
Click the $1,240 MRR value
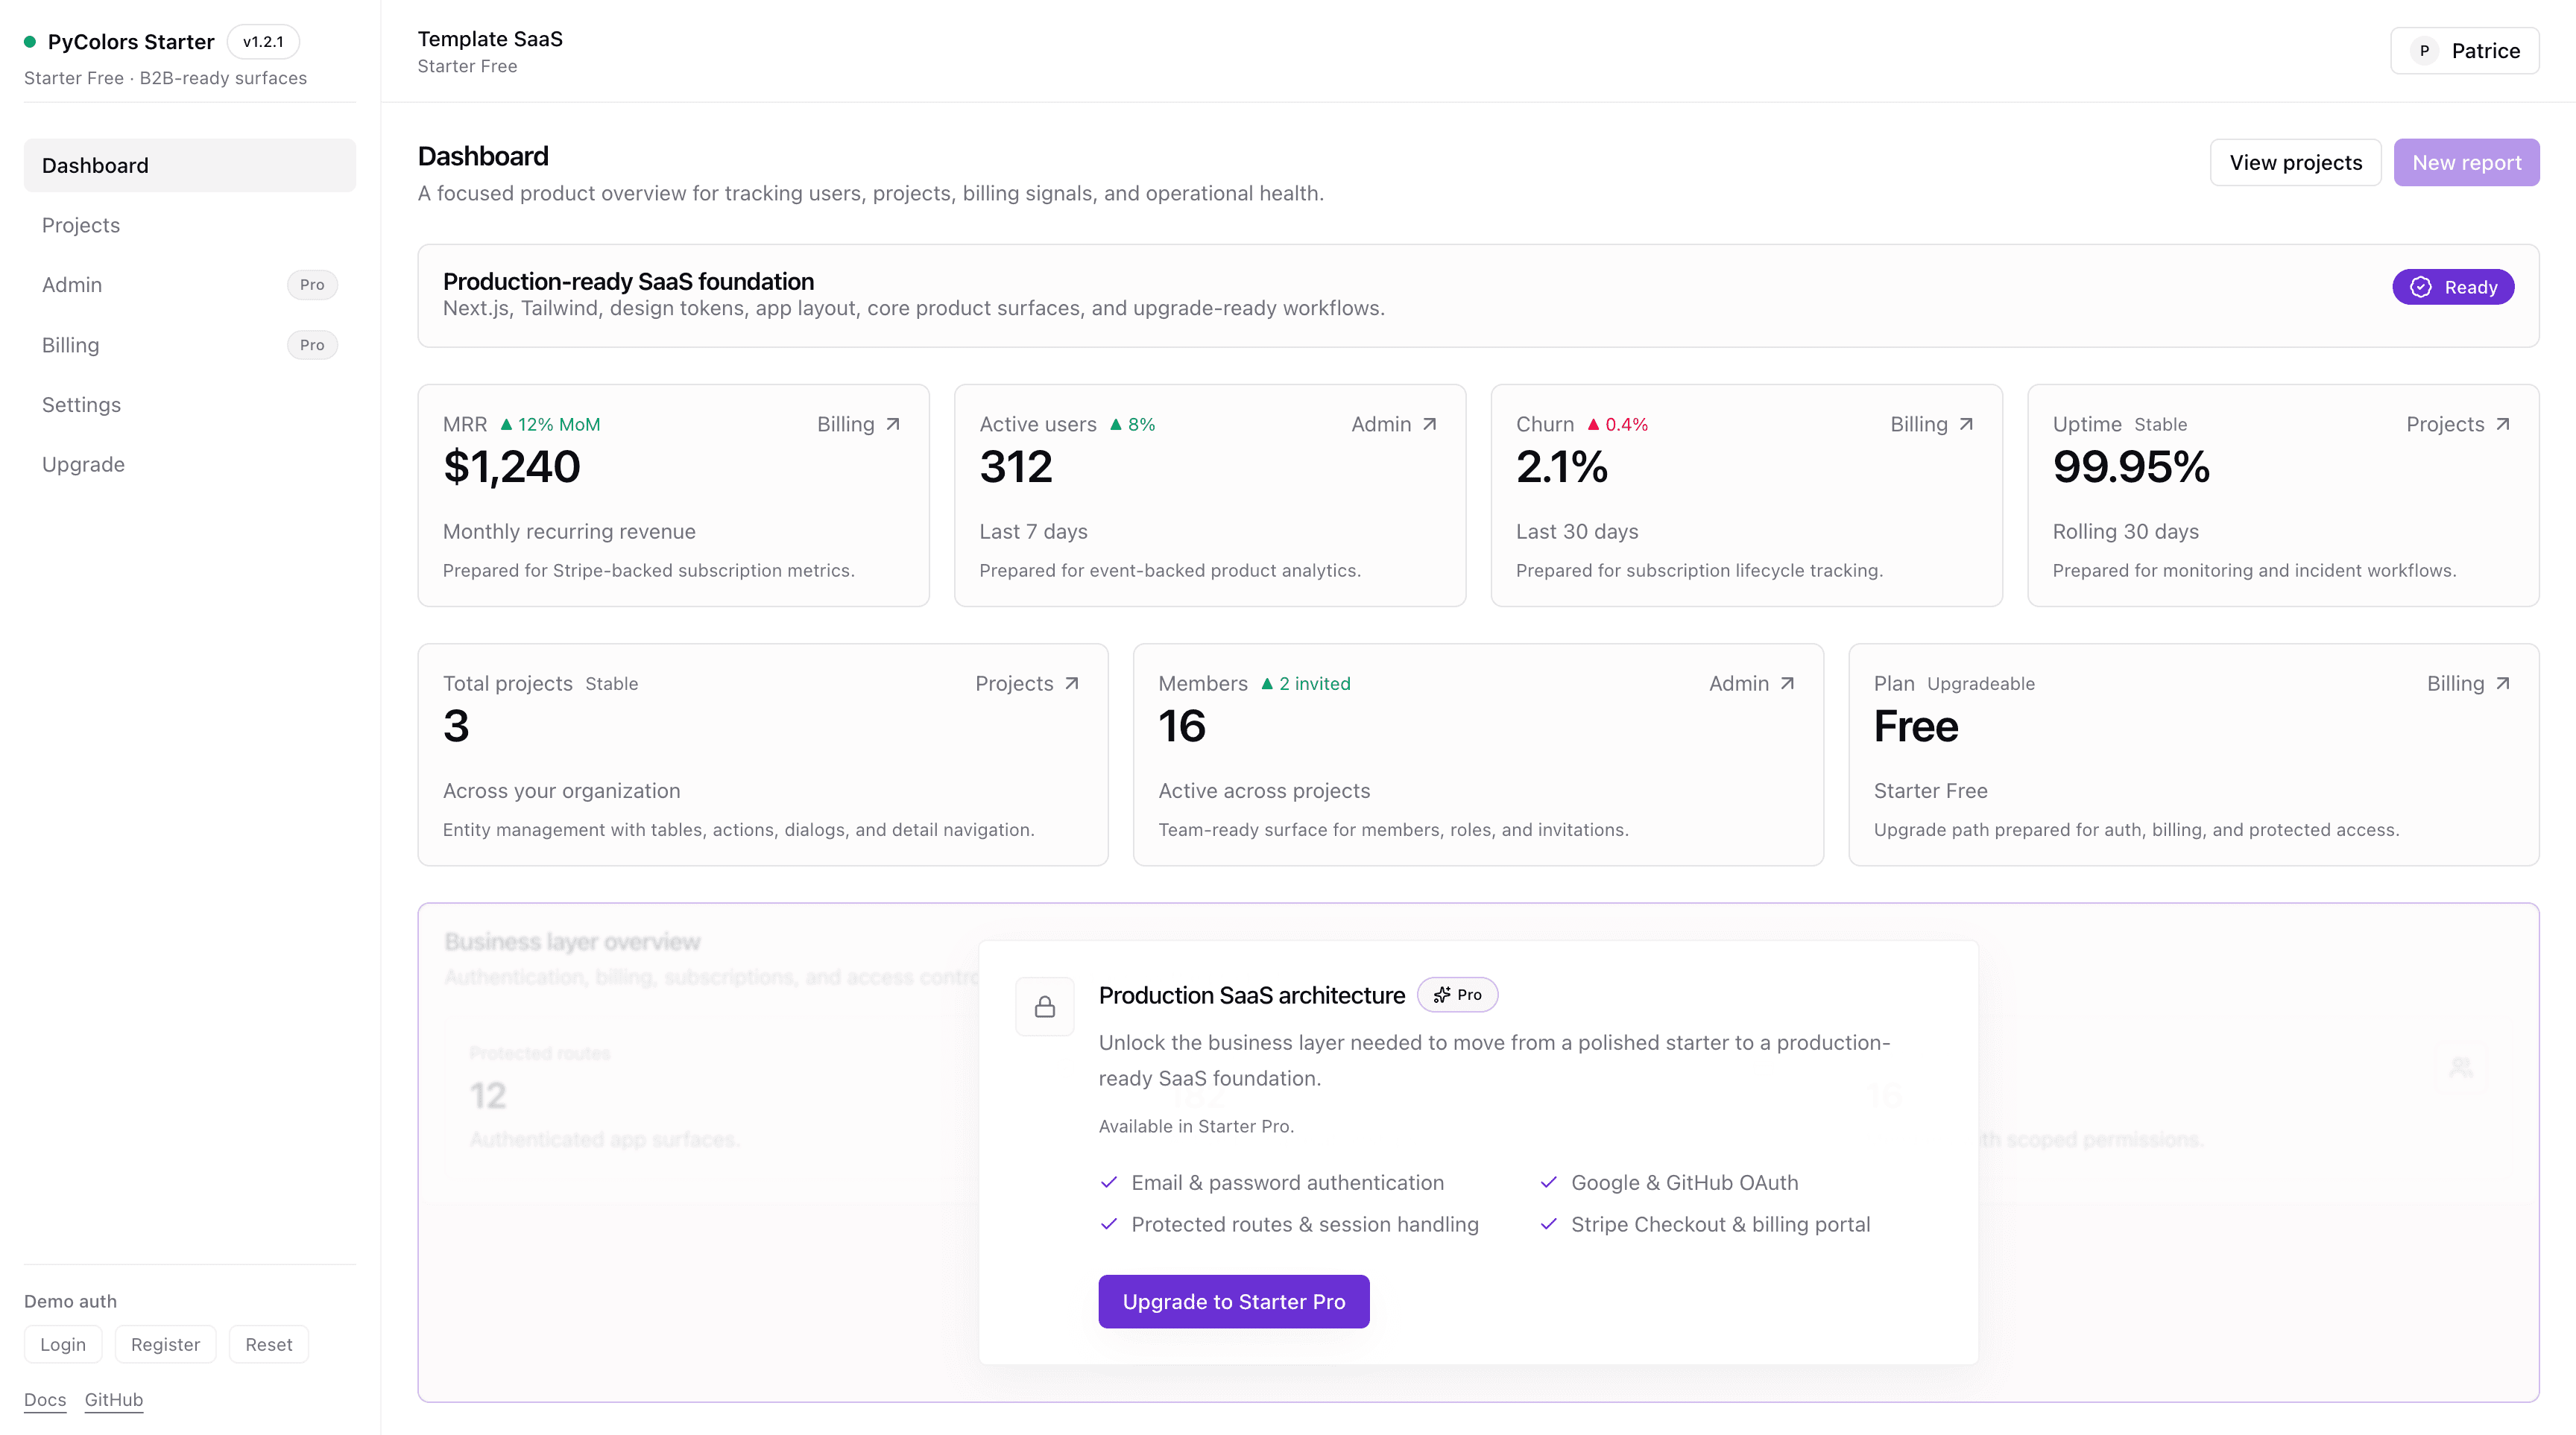[x=512, y=466]
